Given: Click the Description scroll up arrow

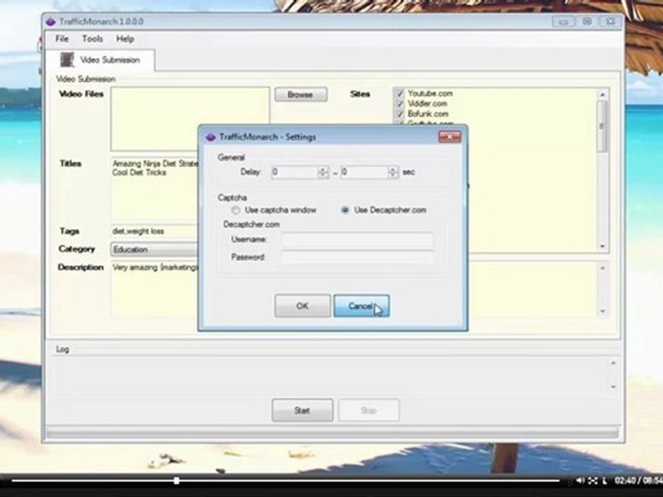Looking at the screenshot, I should pyautogui.click(x=602, y=269).
